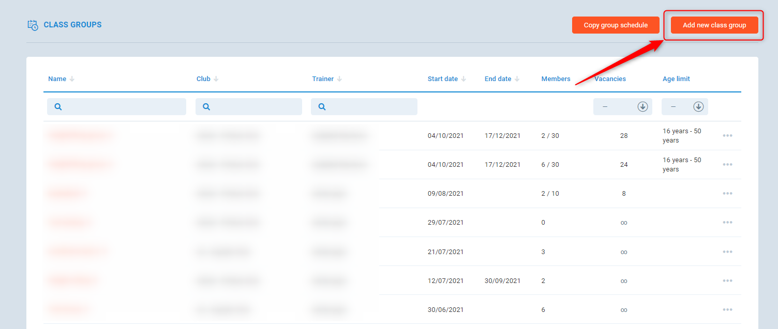Open three-dot menu for 6 / 30 members row
The width and height of the screenshot is (778, 329).
pos(727,165)
